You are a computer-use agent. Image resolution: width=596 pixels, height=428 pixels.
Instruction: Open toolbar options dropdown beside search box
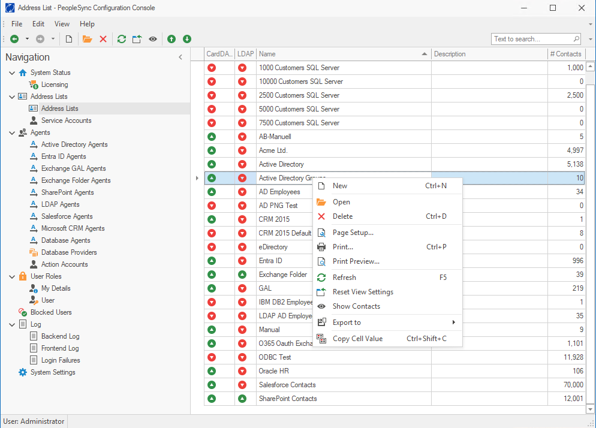coord(590,39)
